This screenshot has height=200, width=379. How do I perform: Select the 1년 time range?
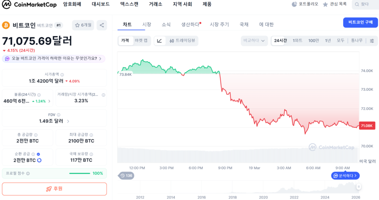pos(328,41)
